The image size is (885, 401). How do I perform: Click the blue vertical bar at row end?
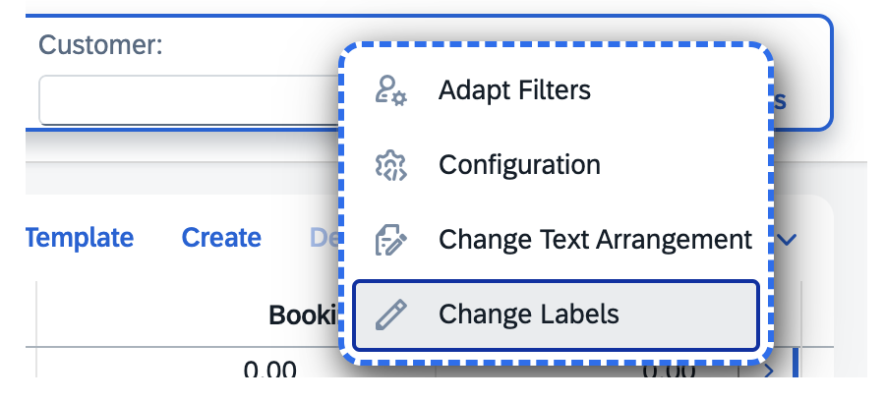click(x=796, y=364)
